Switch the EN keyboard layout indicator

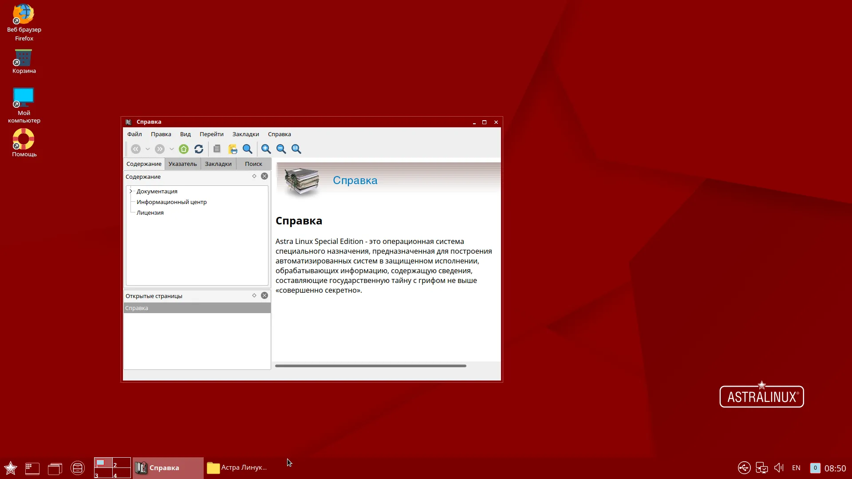pos(796,468)
